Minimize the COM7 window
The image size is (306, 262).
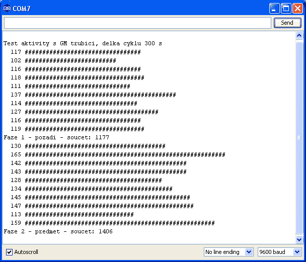click(x=274, y=9)
